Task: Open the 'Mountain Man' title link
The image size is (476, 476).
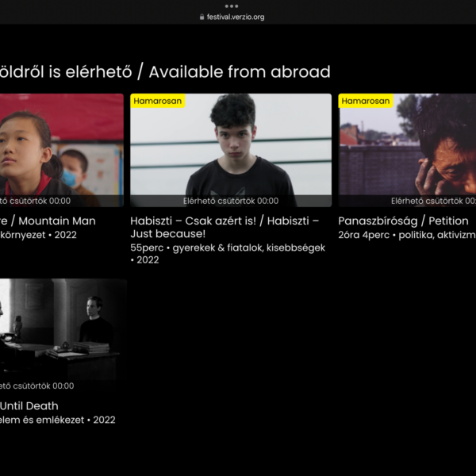Action: (48, 221)
